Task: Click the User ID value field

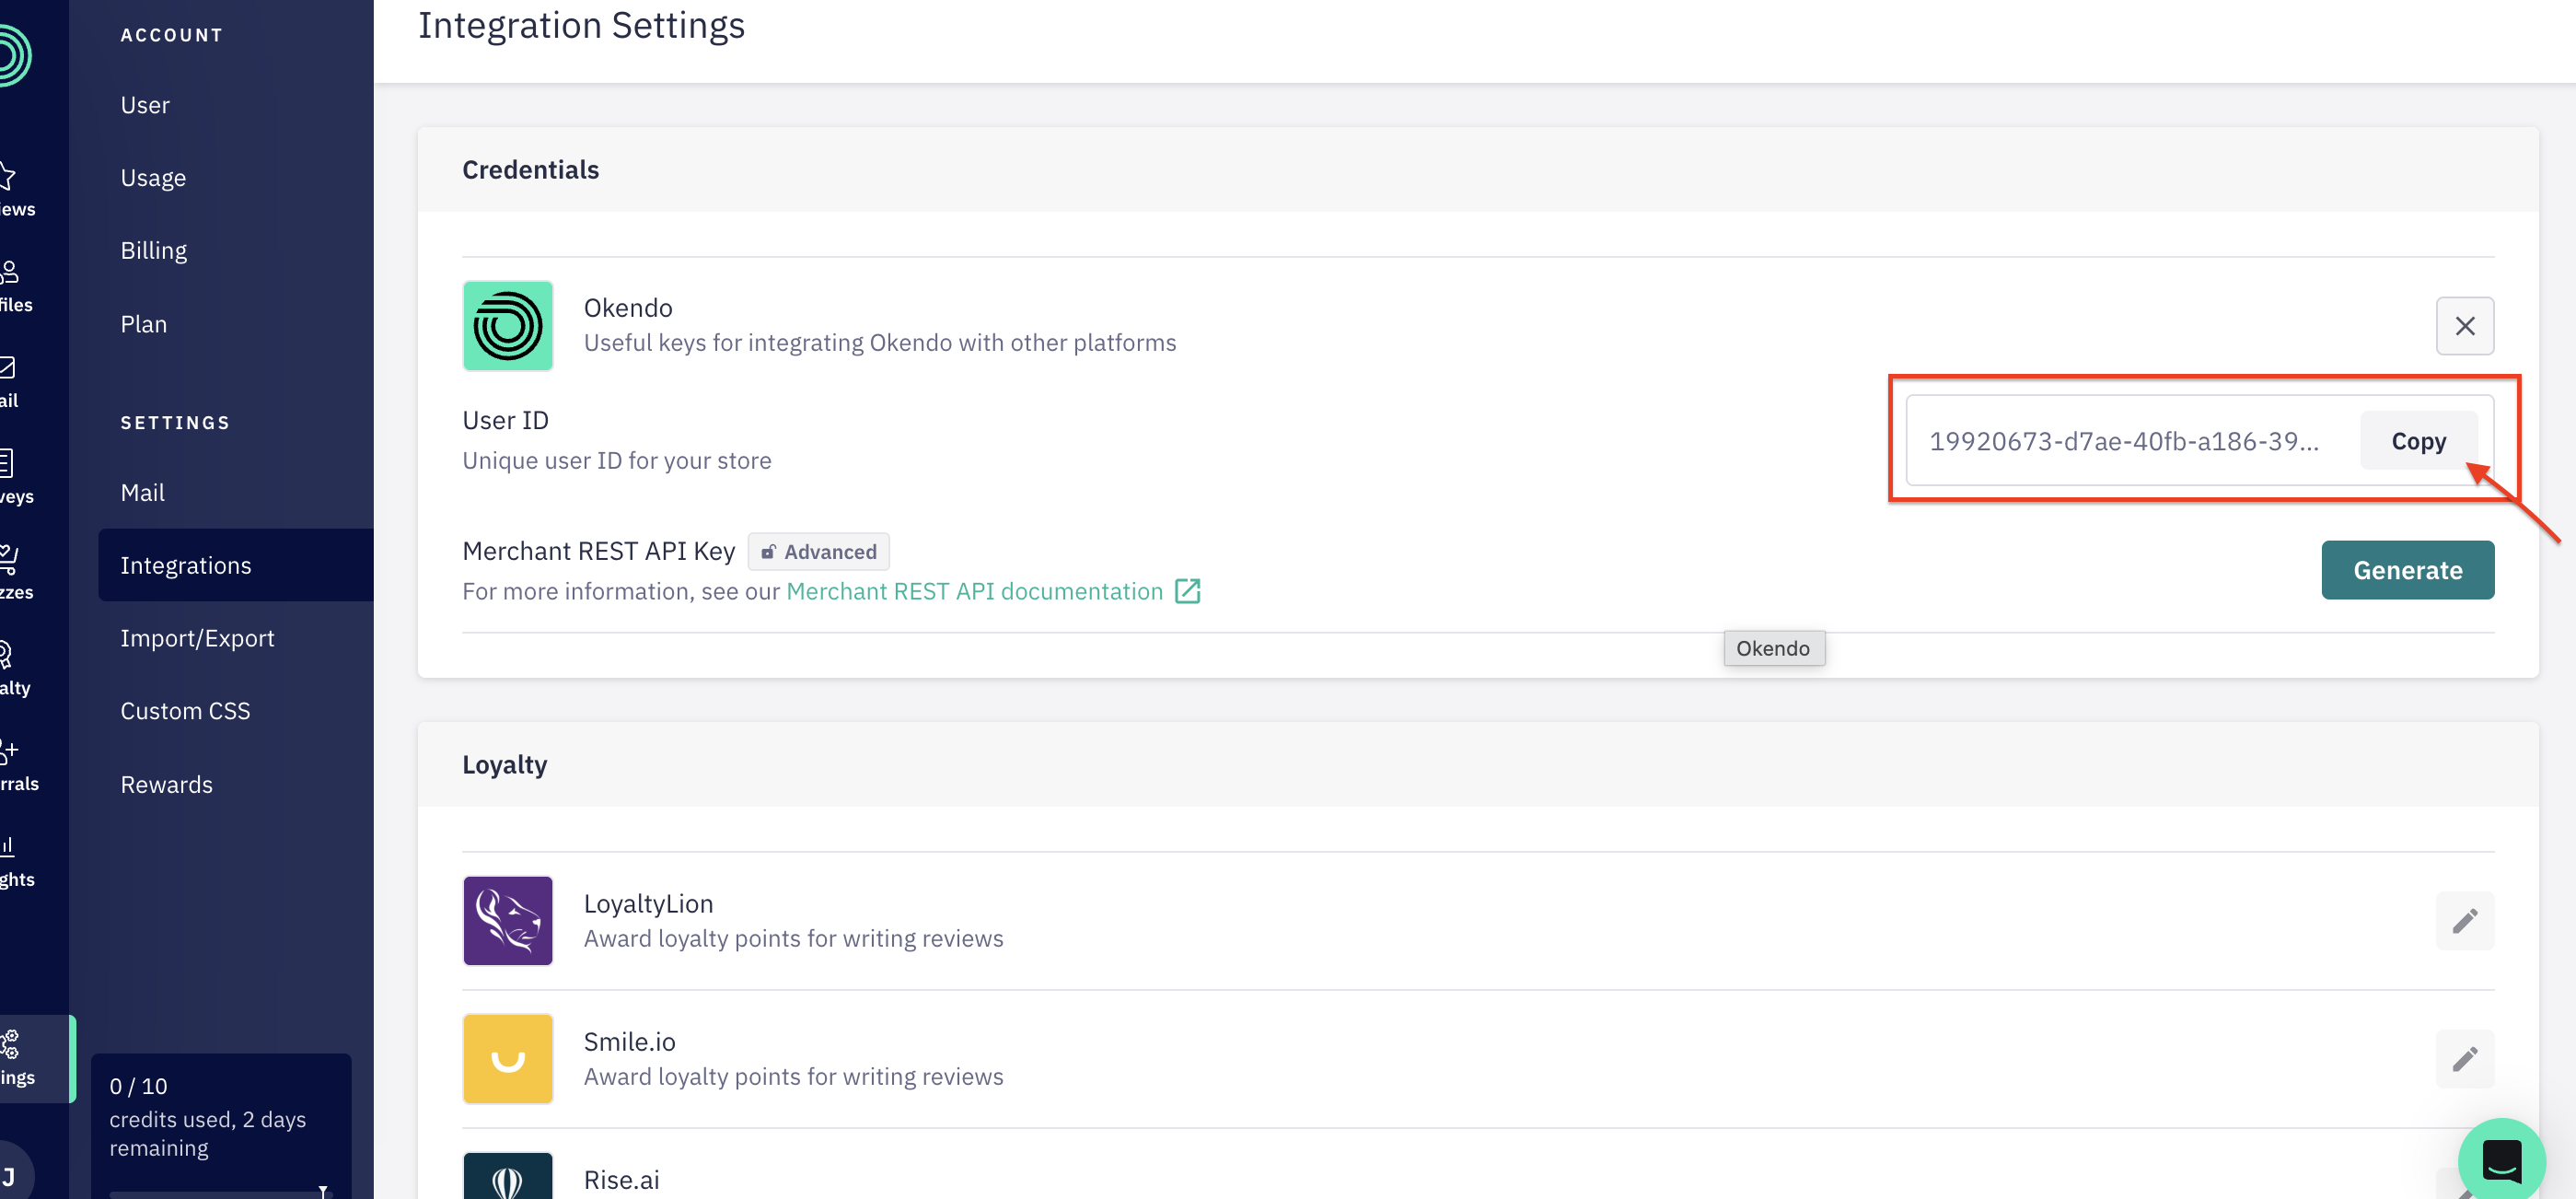Action: click(x=2125, y=441)
